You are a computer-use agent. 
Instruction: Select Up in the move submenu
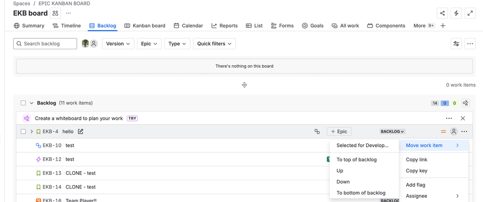click(364, 171)
